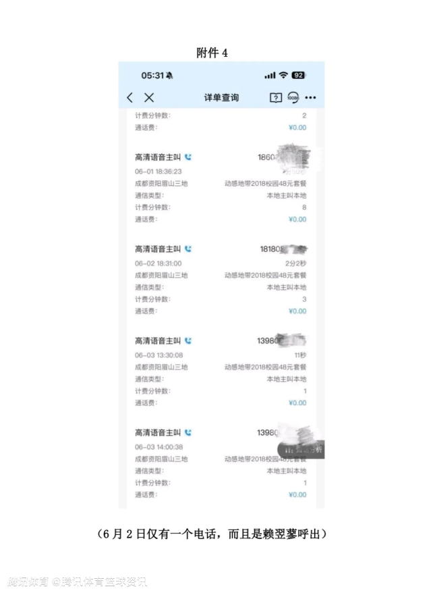The height and width of the screenshot is (593, 433).
Task: Tap the ¥0.00 fee on 06-02 record
Action: 297,311
